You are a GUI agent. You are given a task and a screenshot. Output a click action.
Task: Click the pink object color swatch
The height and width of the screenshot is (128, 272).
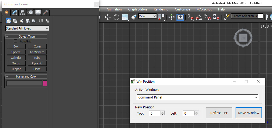click(45, 83)
